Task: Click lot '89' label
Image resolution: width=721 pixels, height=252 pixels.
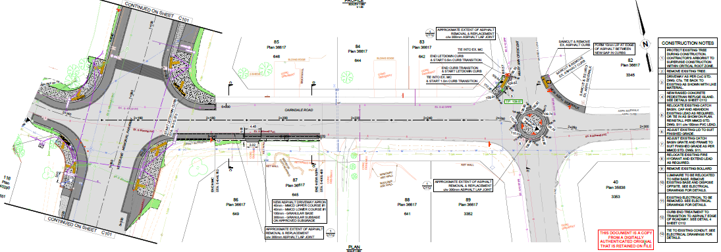Action: click(x=468, y=199)
